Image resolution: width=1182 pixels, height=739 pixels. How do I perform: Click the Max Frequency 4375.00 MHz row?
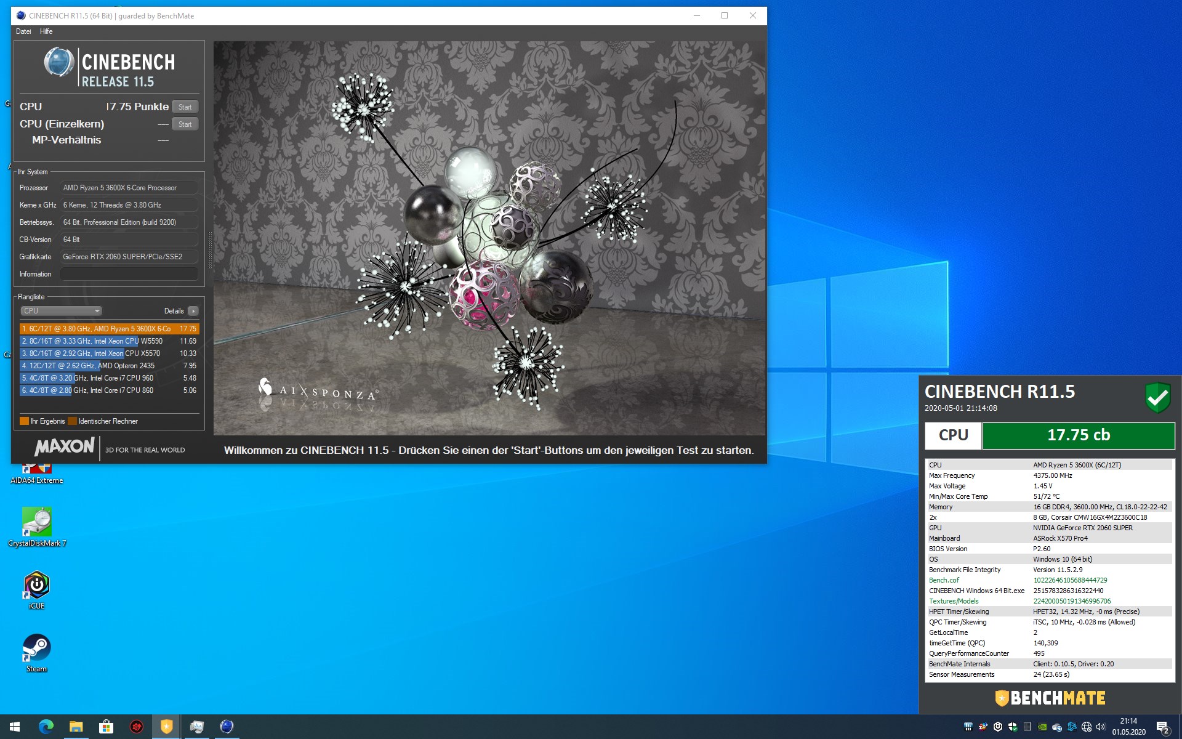1050,475
